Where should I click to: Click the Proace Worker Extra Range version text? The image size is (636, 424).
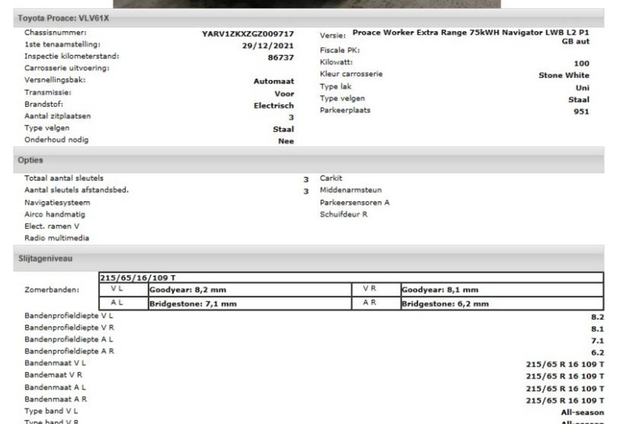pos(470,33)
